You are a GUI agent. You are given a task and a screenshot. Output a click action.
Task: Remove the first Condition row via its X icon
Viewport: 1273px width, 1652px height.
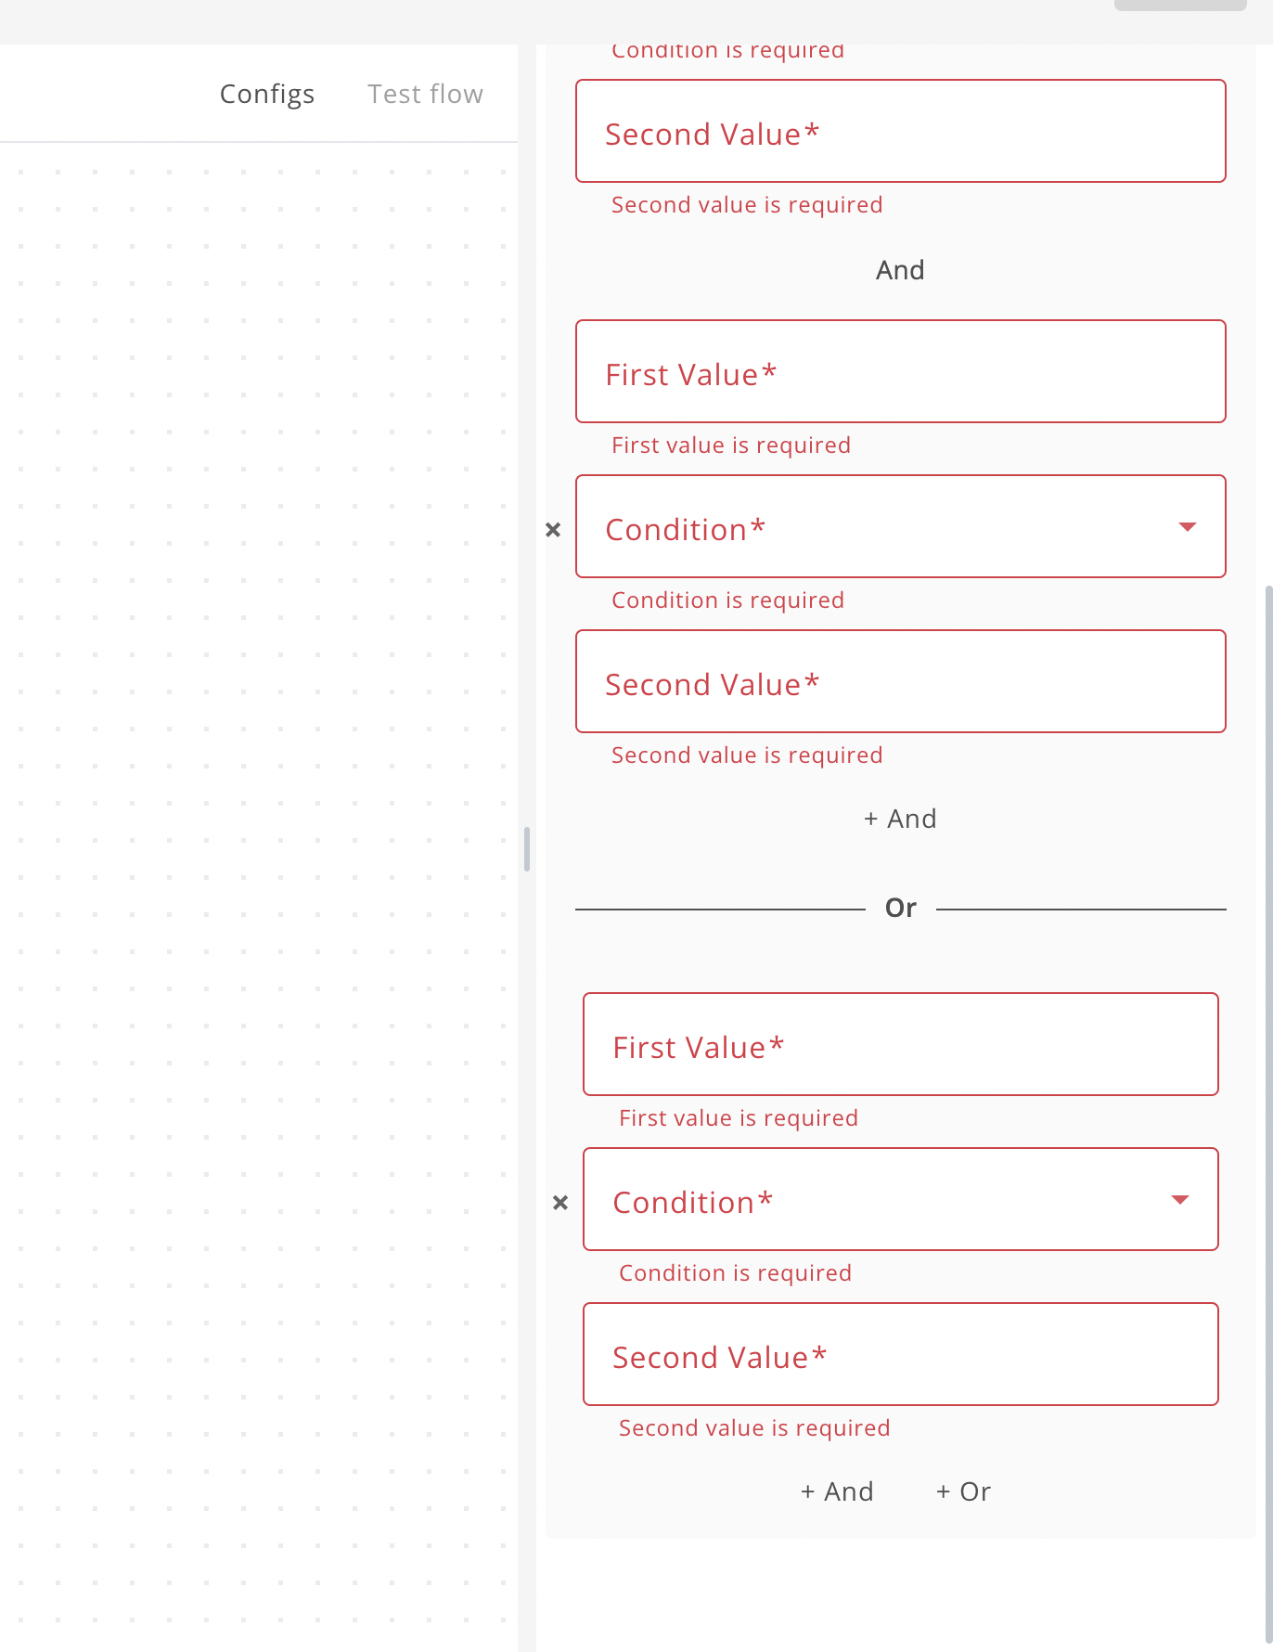(554, 529)
